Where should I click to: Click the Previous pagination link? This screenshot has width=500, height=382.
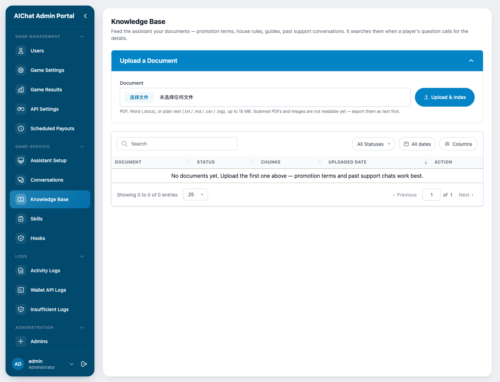pos(405,195)
